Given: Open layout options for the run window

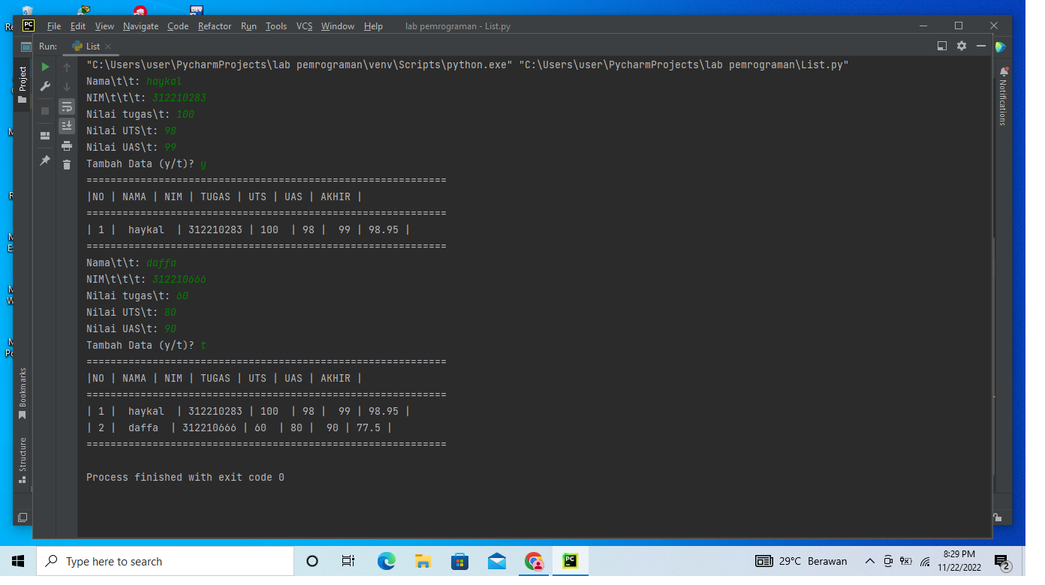Looking at the screenshot, I should 941,46.
